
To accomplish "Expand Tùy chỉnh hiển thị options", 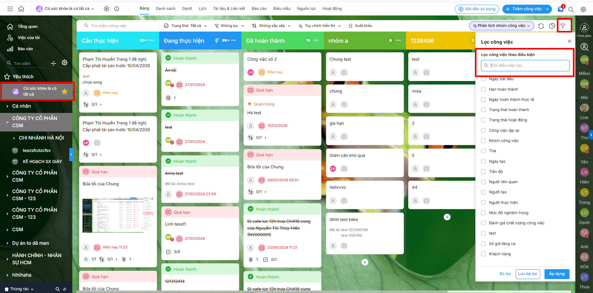I will tap(320, 26).
